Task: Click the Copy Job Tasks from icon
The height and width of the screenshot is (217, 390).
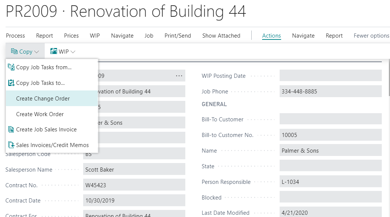Action: (x=11, y=67)
